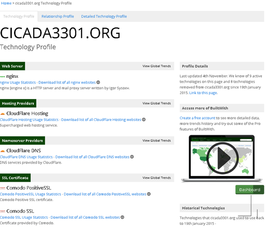Viewport: 265px width, 227px height.
Task: Click the SSL Certificate section label
Action: (15, 178)
